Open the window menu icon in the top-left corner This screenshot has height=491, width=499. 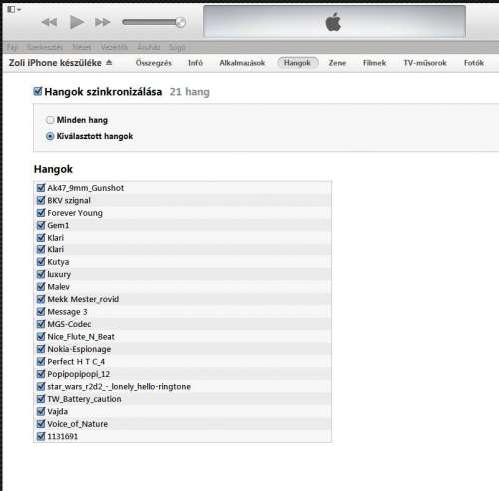coord(14,9)
